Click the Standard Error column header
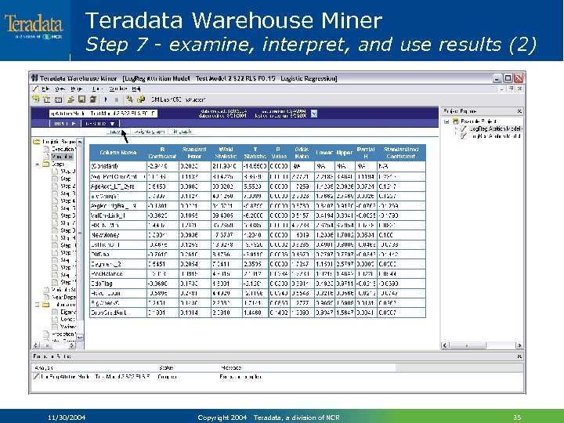 194,153
